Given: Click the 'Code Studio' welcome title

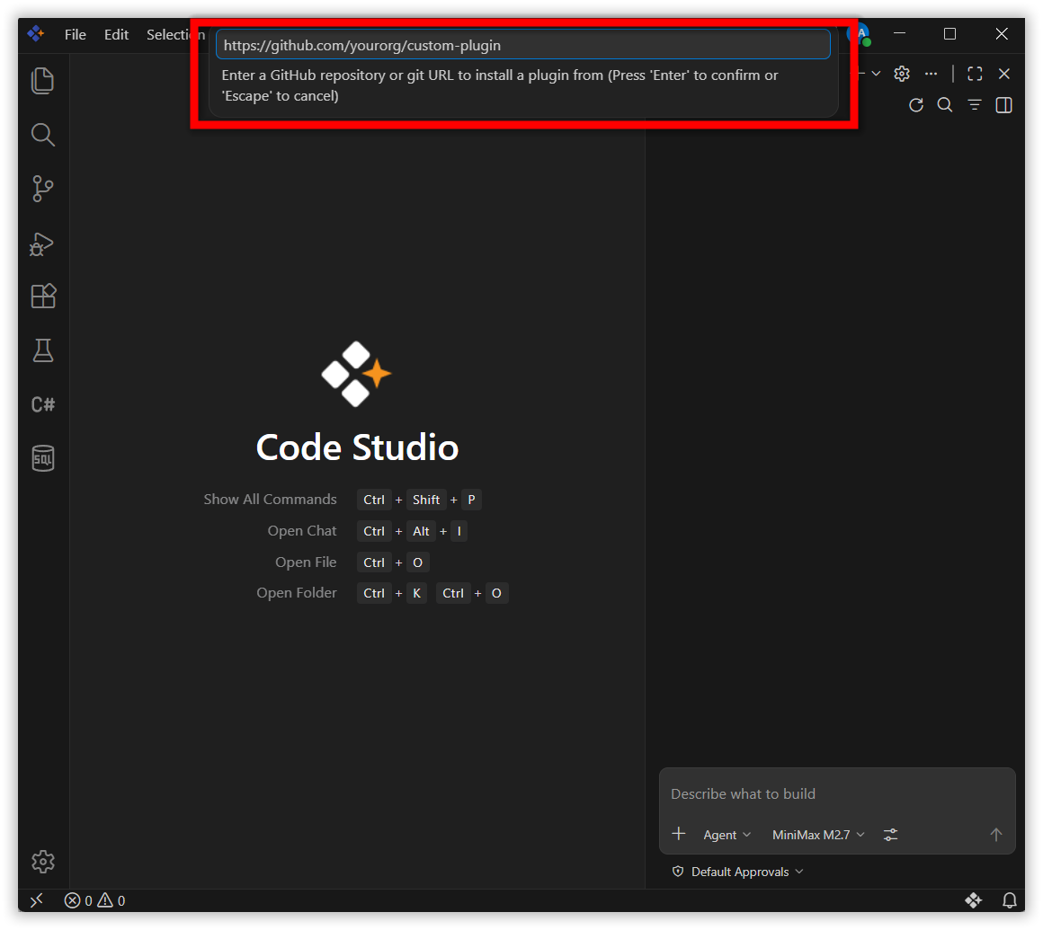Looking at the screenshot, I should pos(357,447).
